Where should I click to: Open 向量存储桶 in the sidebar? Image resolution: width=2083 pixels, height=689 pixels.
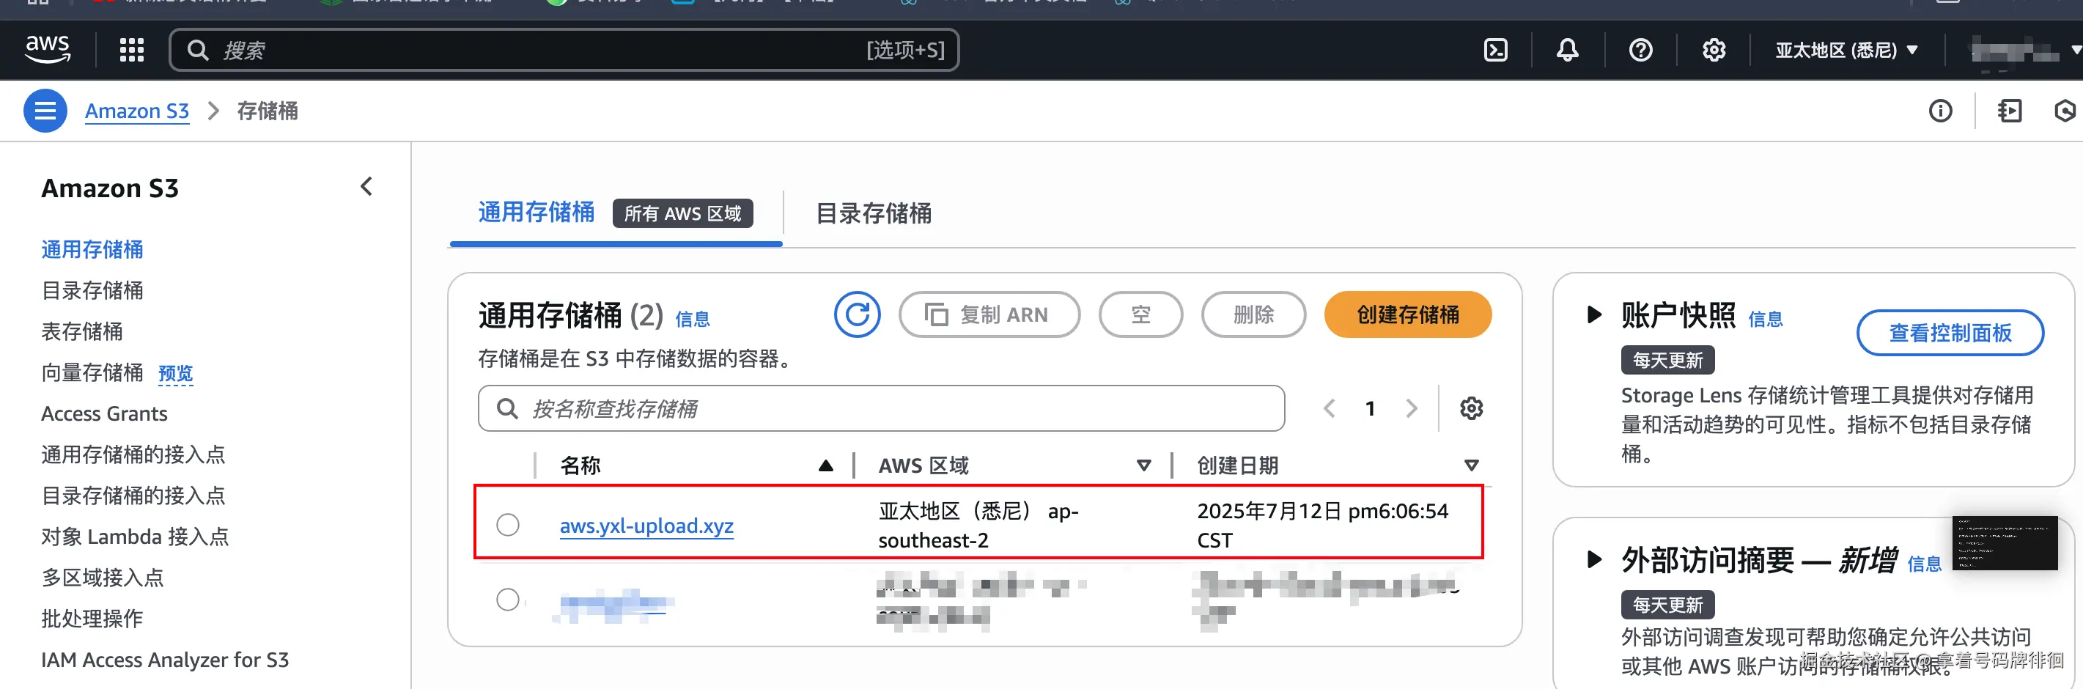[92, 373]
